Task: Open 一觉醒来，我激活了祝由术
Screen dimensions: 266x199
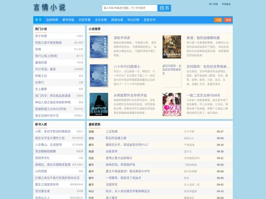Action: pos(123,178)
